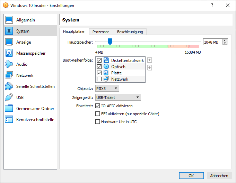Click the USB plug icon
Screen dimensions: 236x183
coord(9,97)
